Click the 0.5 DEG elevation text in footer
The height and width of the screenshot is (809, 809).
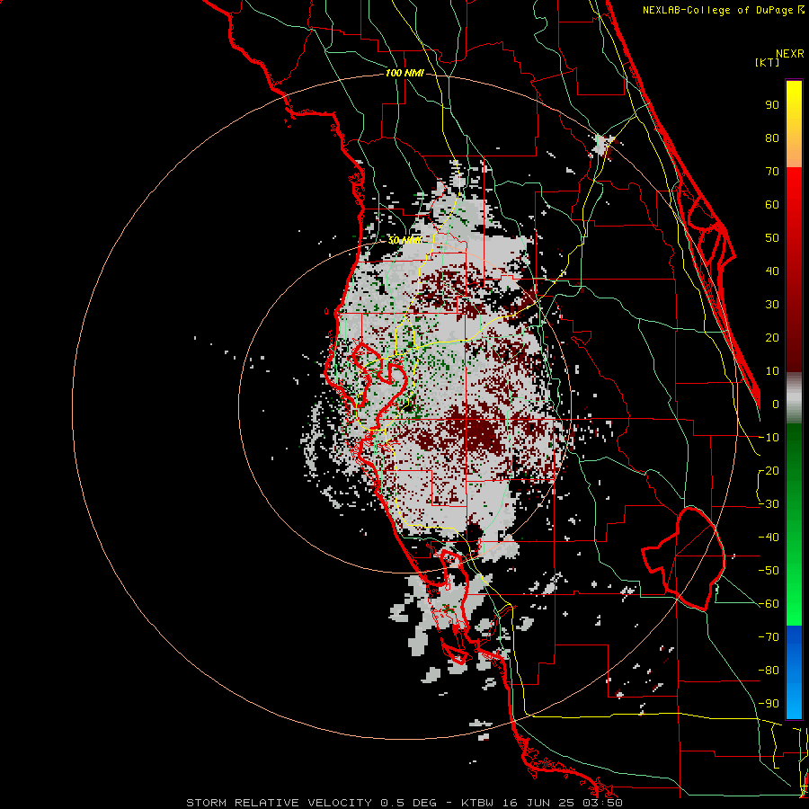click(408, 803)
